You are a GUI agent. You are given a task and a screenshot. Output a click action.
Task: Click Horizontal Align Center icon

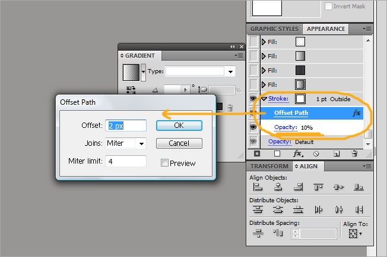[278, 187]
